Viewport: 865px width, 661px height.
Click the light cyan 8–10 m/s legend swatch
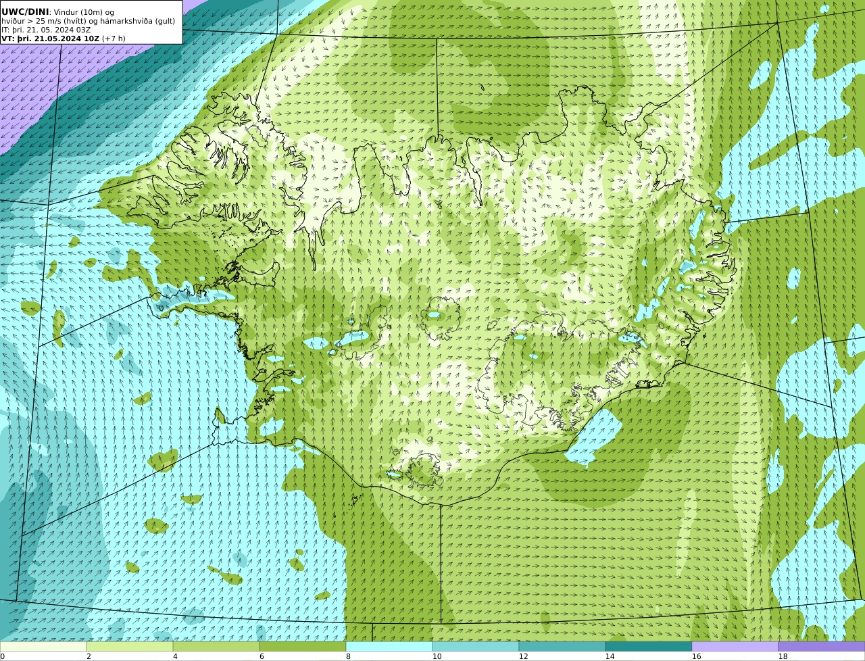pos(389,646)
